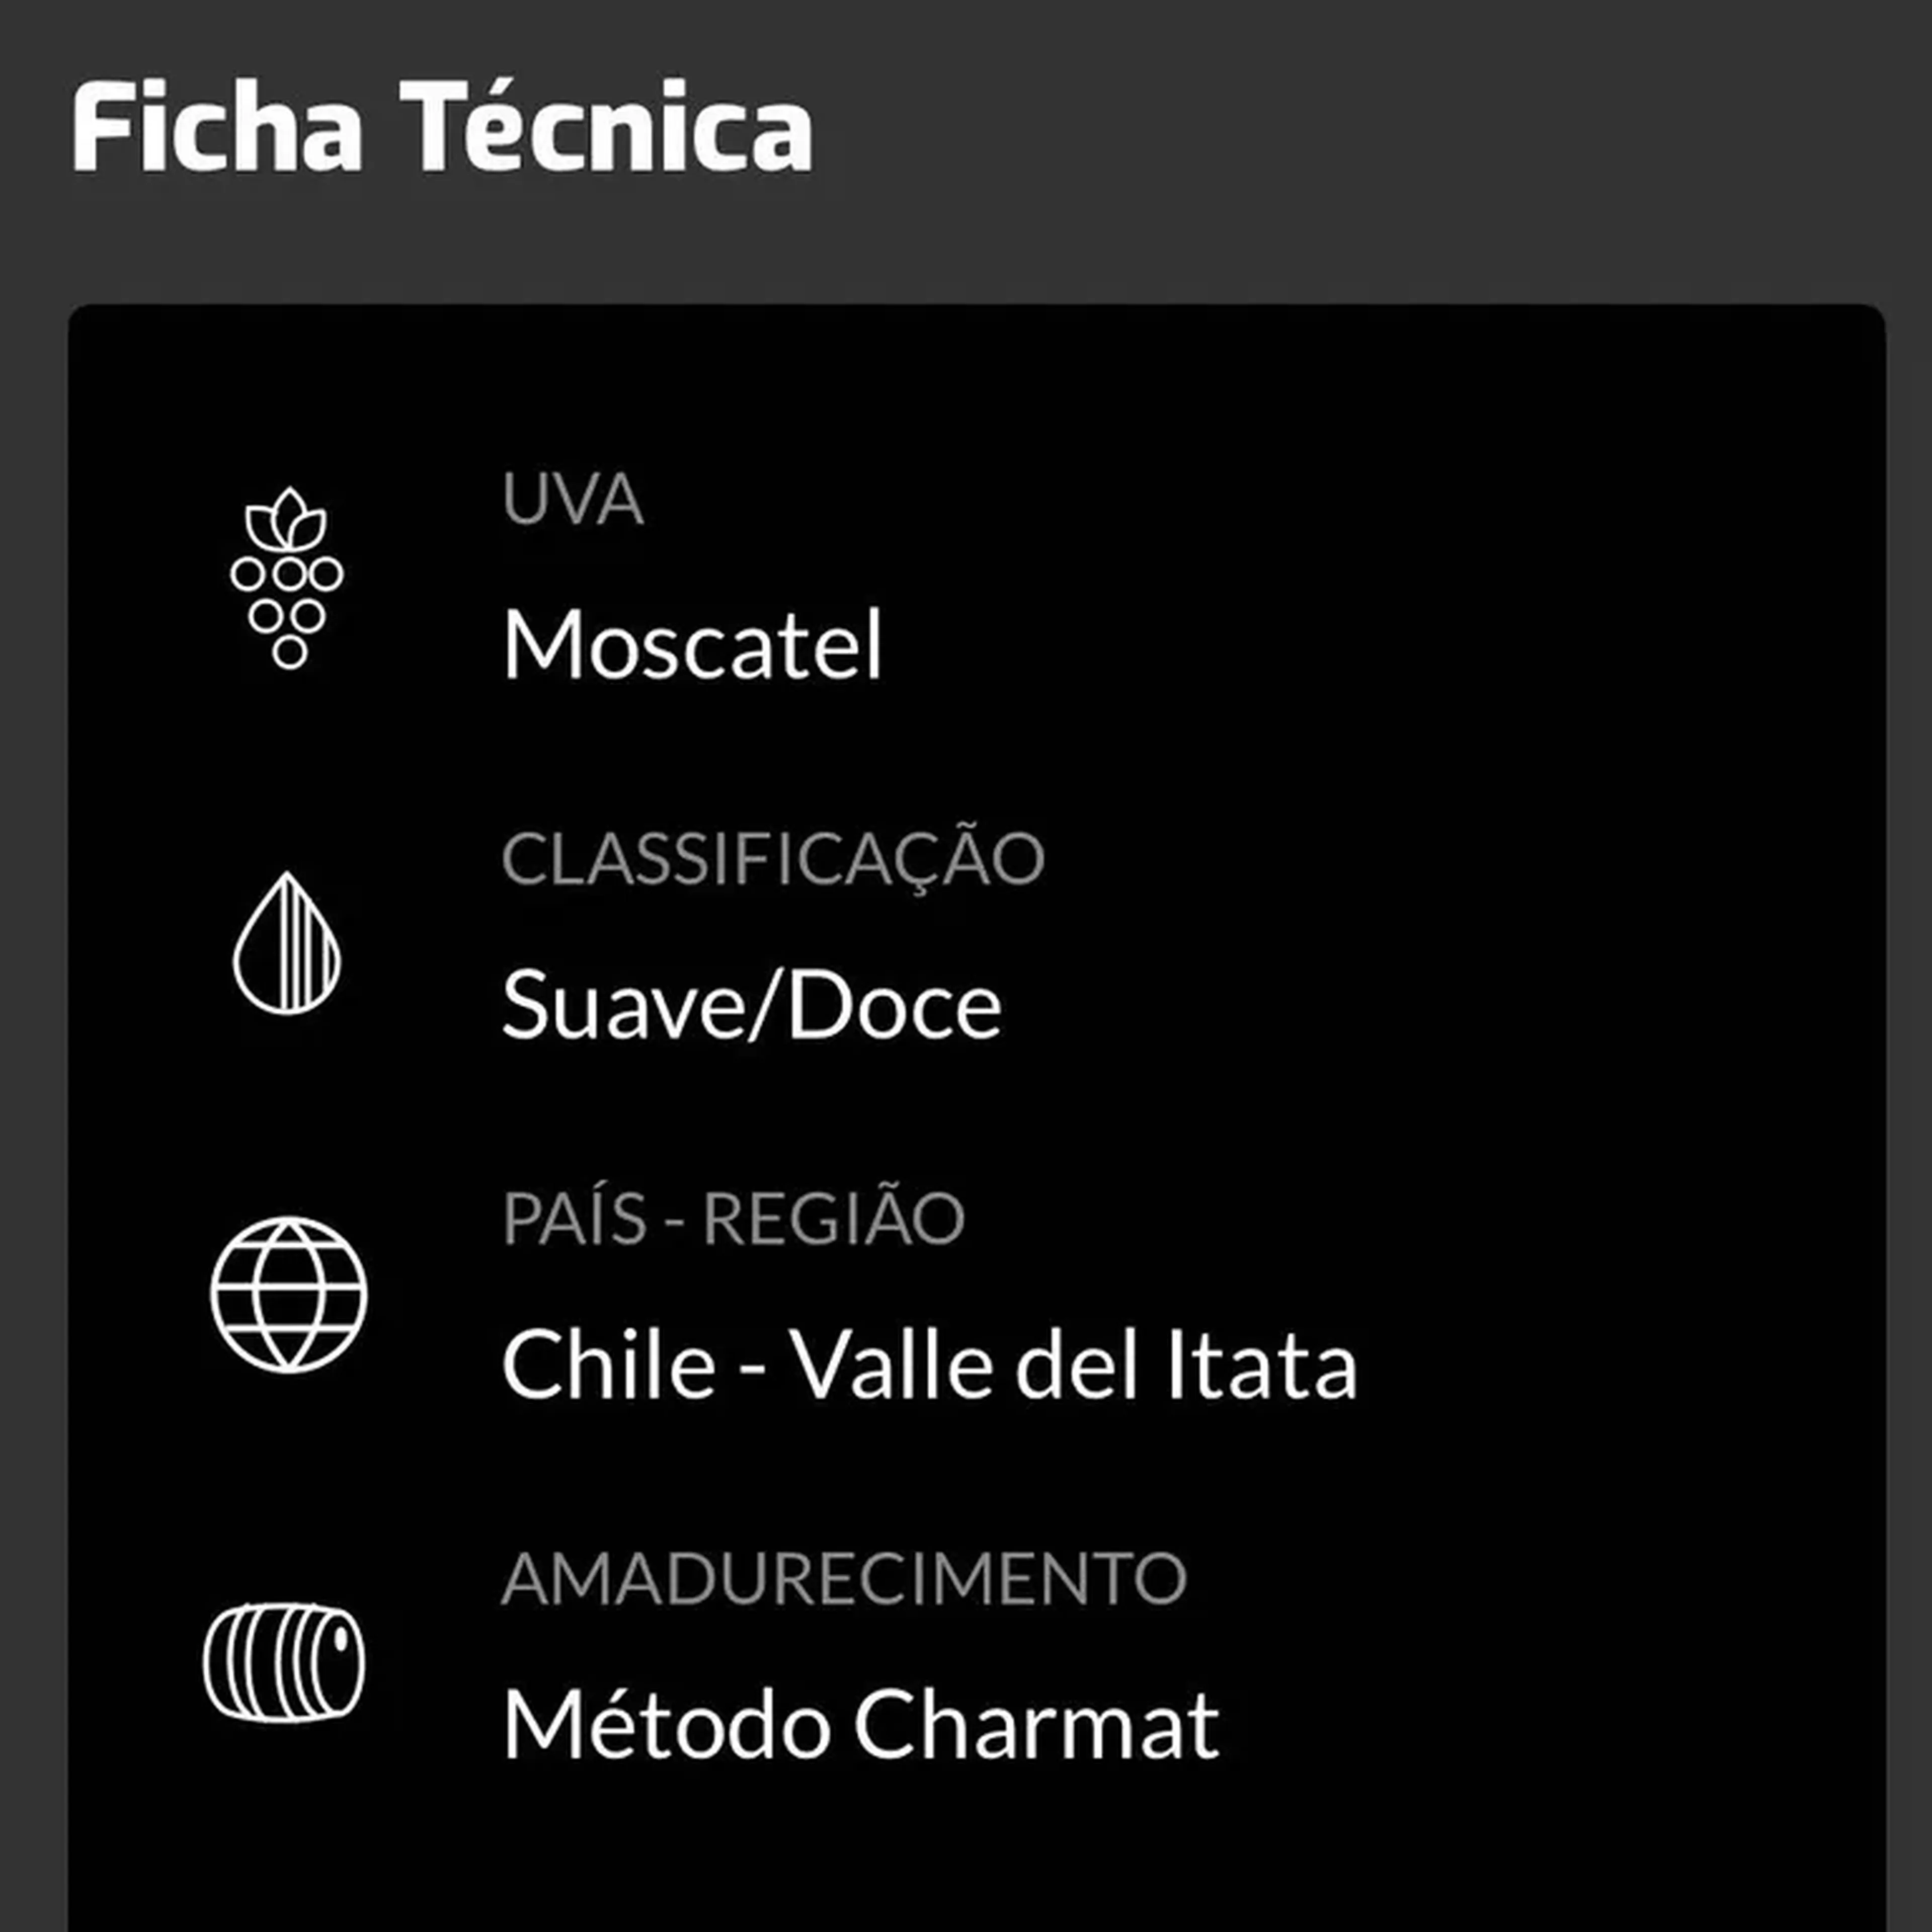This screenshot has height=1932, width=1932.
Task: Select the globe country-region icon
Action: click(288, 1294)
